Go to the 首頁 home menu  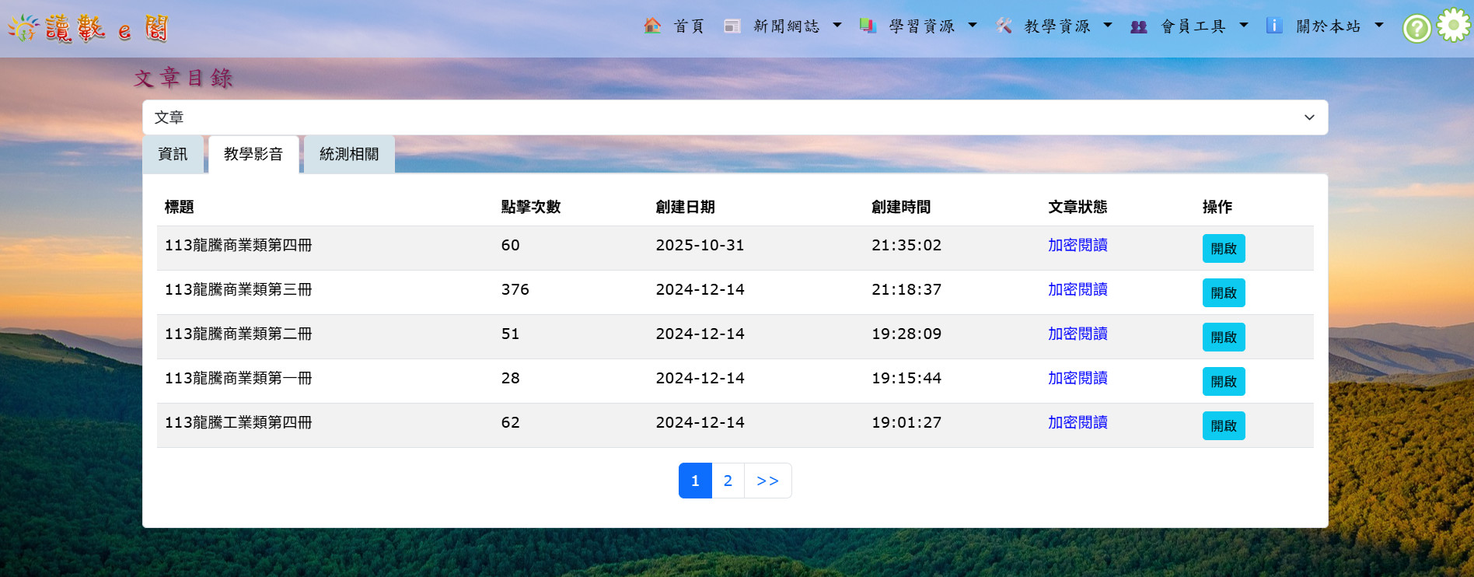(689, 26)
